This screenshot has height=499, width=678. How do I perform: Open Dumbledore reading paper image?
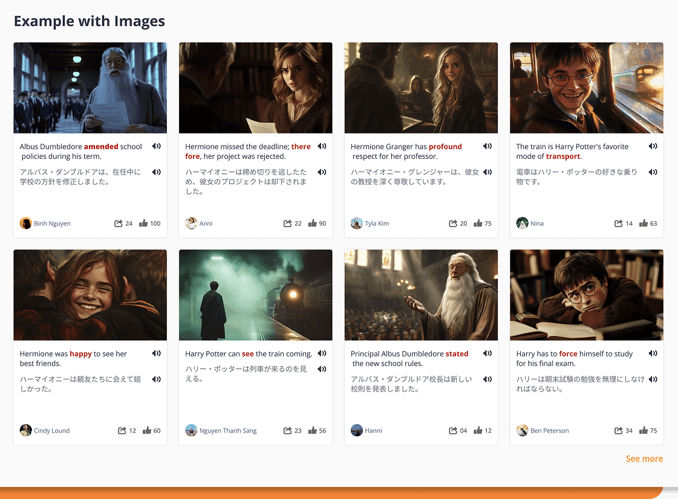pos(90,88)
